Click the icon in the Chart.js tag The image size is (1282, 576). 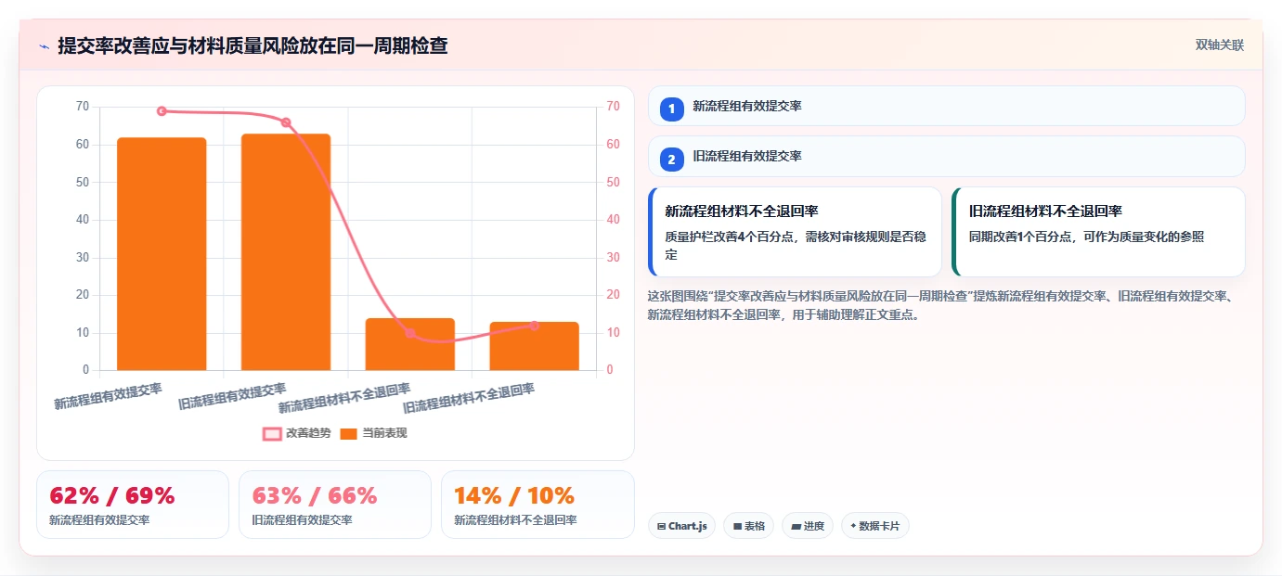click(x=661, y=526)
